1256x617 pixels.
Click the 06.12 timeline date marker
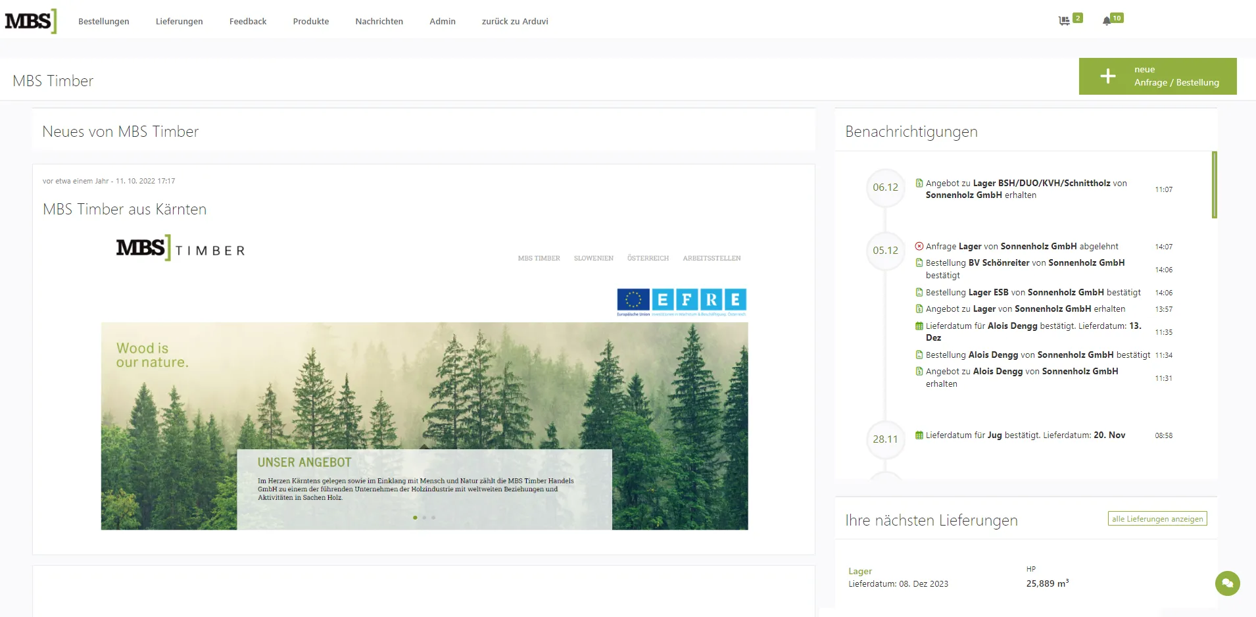[886, 187]
